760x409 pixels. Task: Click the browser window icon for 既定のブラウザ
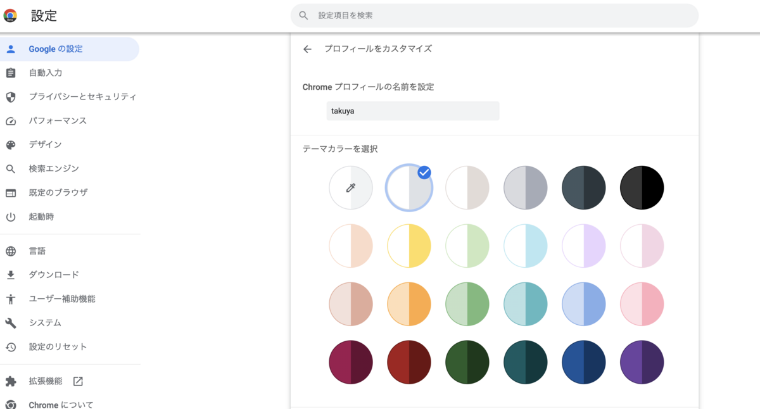pyautogui.click(x=11, y=193)
